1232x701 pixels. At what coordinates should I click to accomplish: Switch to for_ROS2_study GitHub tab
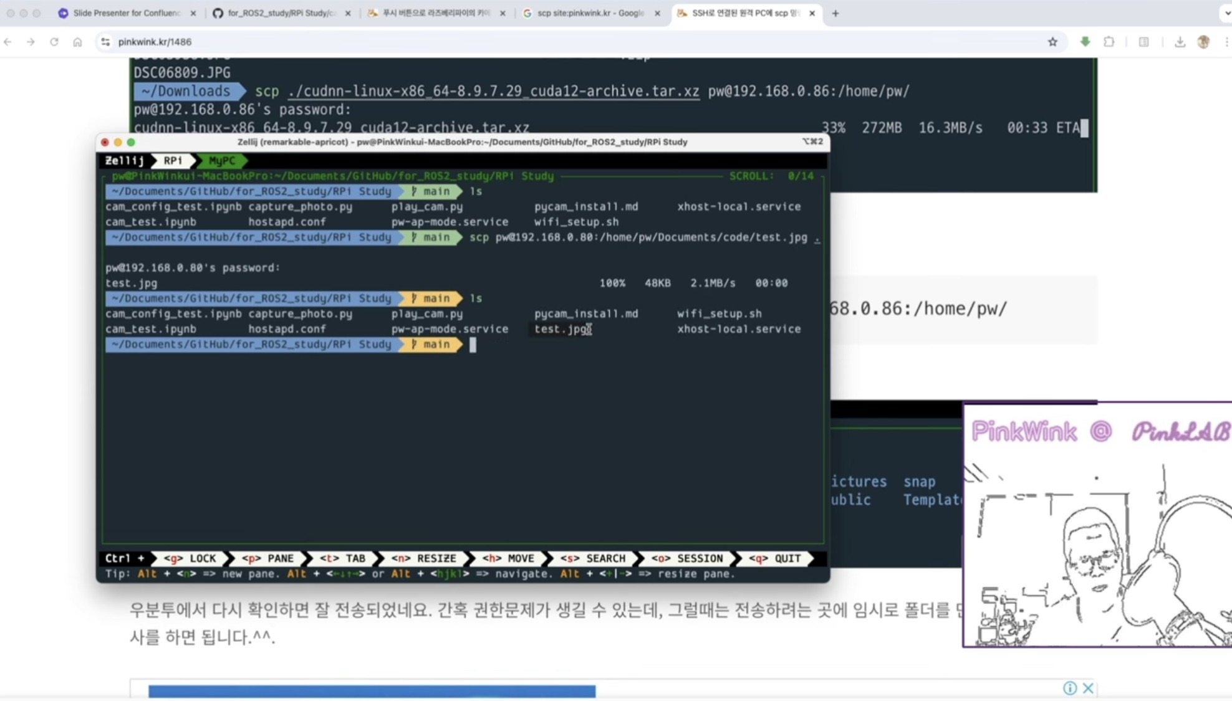pos(281,13)
